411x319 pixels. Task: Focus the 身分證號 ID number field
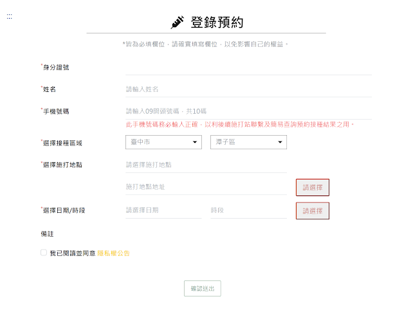coord(248,68)
